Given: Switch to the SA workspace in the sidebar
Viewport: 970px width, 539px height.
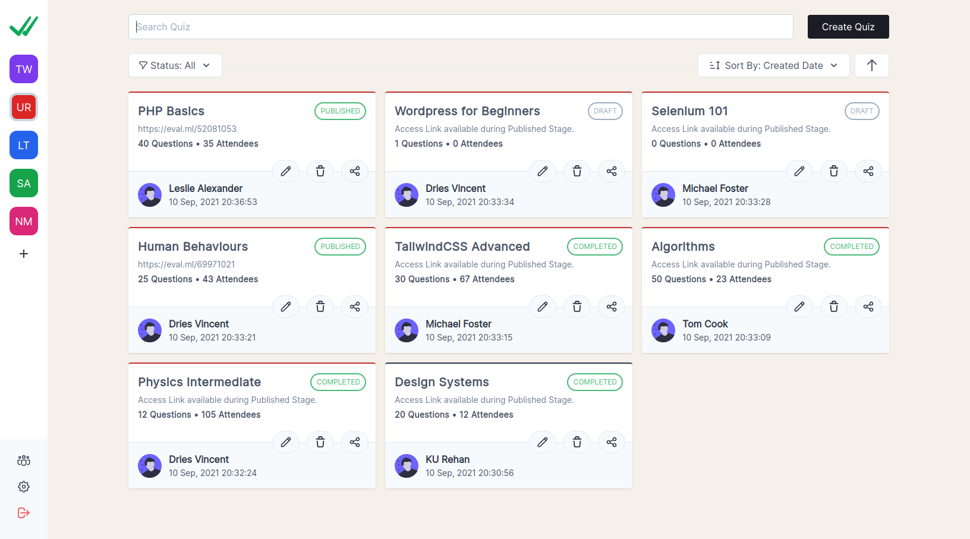Looking at the screenshot, I should (23, 183).
